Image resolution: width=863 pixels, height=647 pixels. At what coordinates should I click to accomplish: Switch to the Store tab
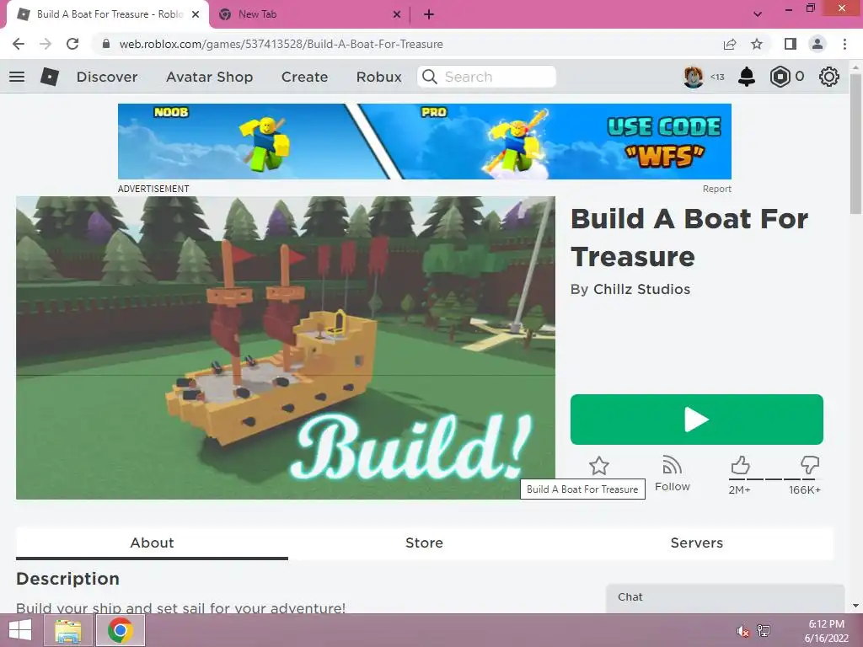[x=424, y=543]
